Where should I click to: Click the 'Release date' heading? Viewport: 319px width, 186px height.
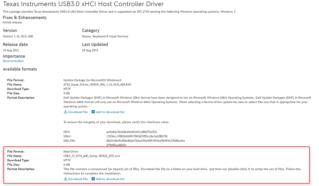point(15,44)
